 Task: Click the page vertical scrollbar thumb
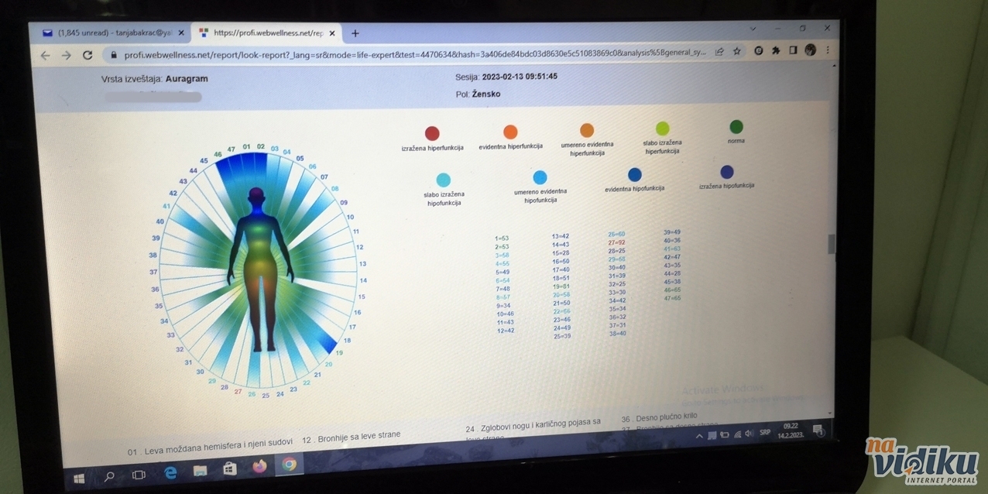(832, 244)
